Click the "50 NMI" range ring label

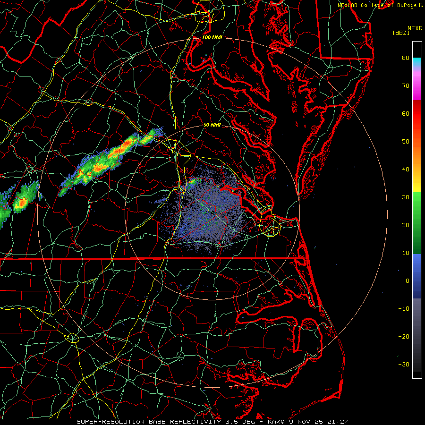[x=212, y=125]
